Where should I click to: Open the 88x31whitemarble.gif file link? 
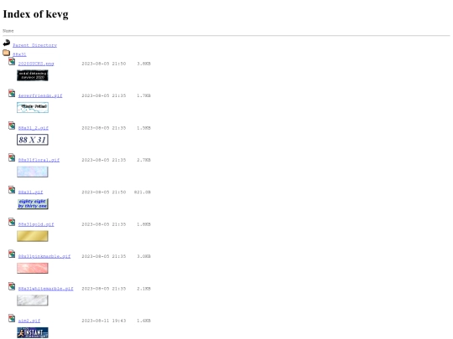click(45, 289)
